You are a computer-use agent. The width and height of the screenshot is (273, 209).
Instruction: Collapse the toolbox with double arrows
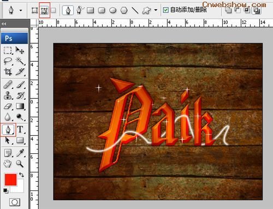[x=4, y=23]
